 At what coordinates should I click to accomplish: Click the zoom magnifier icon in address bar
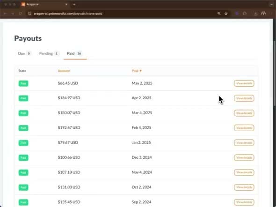219,14
